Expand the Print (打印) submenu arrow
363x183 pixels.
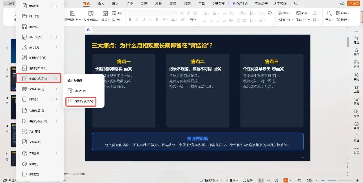(x=56, y=99)
